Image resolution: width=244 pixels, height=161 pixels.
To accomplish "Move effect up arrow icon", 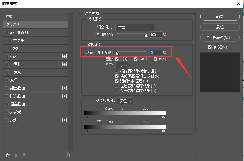I will point(16,155).
